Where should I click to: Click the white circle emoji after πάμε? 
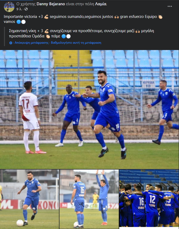pos(68,36)
